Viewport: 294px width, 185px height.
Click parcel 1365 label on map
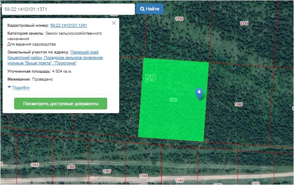[x=35, y=165]
